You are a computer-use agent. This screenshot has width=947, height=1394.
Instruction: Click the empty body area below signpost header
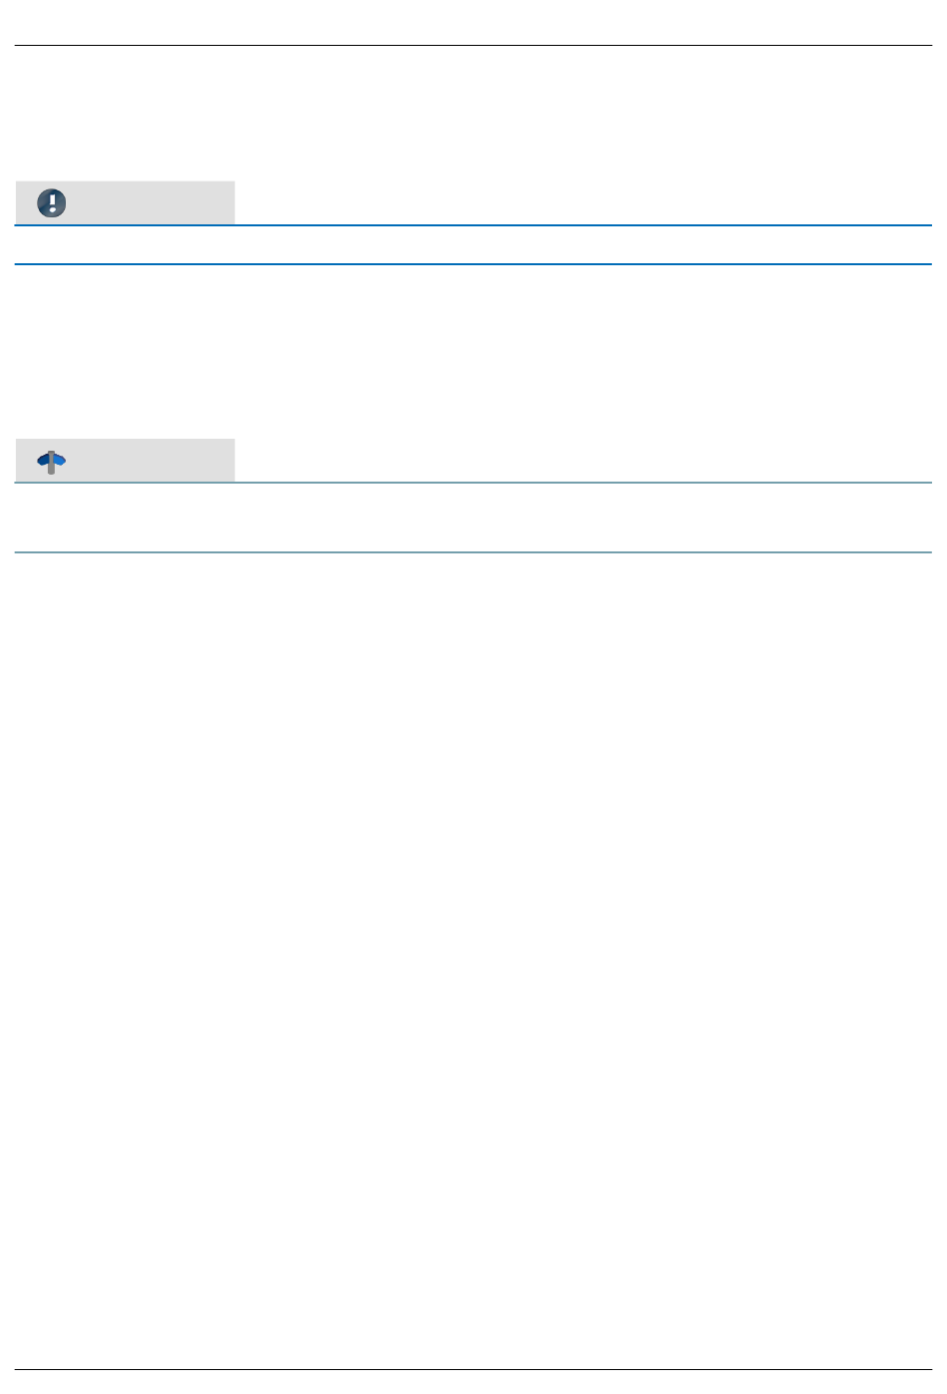coord(473,518)
